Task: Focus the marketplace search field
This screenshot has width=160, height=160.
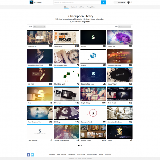Action: (x=77, y=2)
